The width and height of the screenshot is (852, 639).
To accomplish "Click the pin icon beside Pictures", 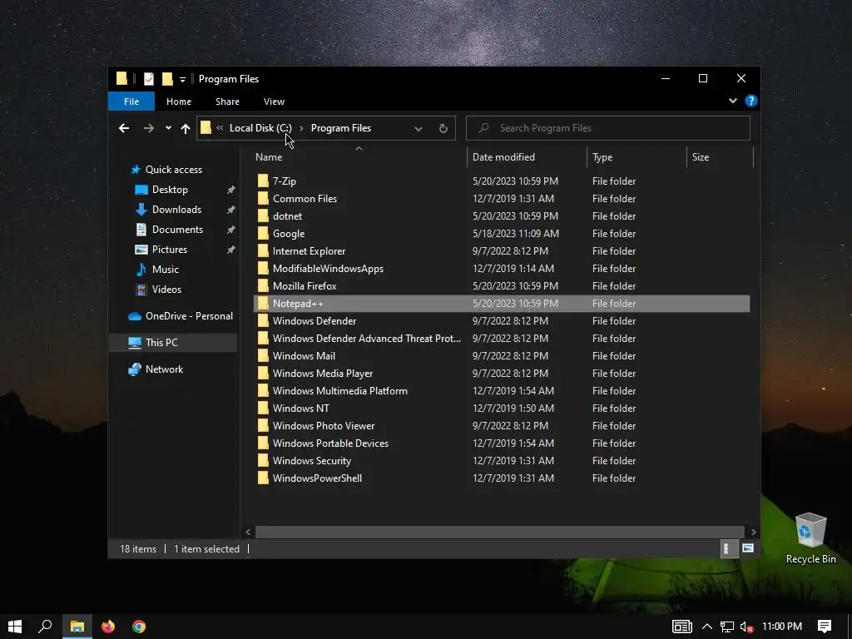I will click(231, 250).
